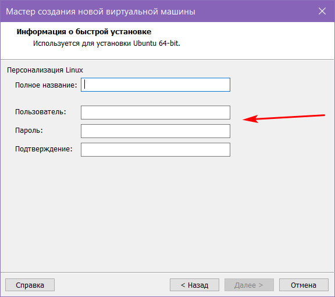The image size is (335, 297).
Task: Close the wizard with the X icon
Action: [322, 11]
